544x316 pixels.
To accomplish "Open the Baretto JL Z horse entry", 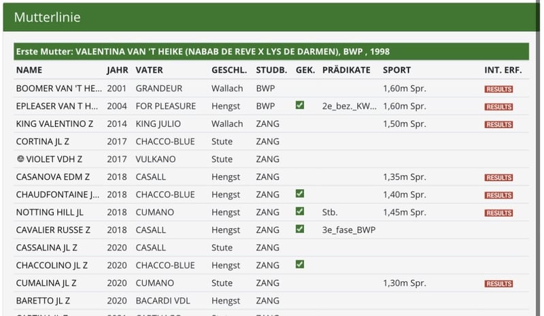I will point(43,301).
